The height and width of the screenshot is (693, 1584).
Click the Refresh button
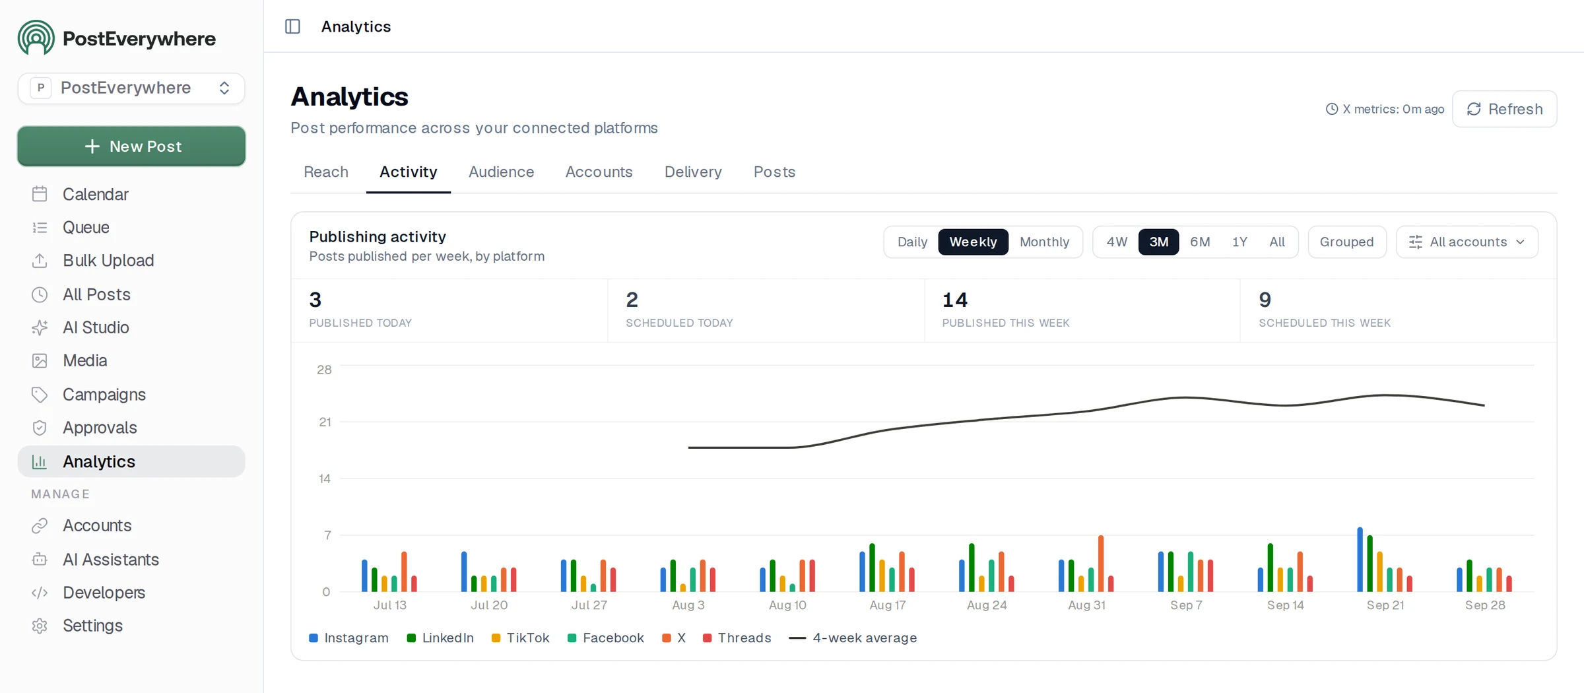(1504, 109)
